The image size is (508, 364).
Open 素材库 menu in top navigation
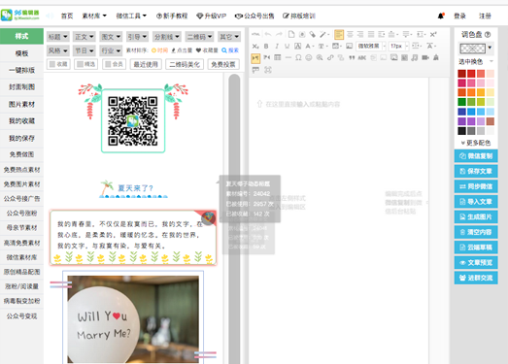(94, 16)
